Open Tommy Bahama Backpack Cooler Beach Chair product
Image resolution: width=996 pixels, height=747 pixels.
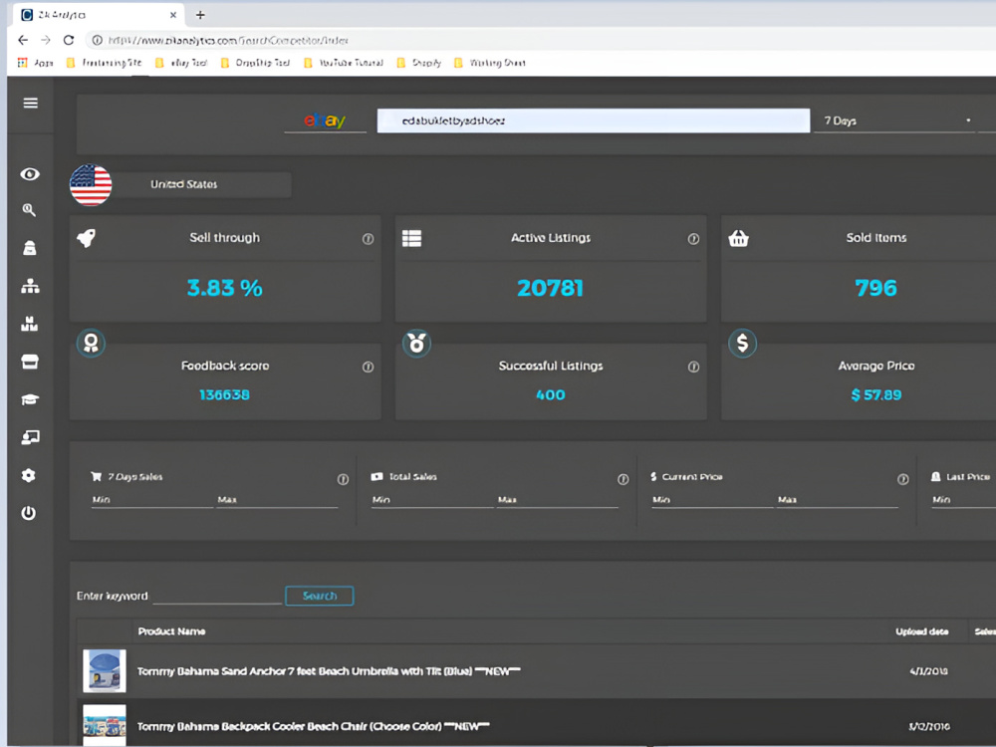(313, 726)
